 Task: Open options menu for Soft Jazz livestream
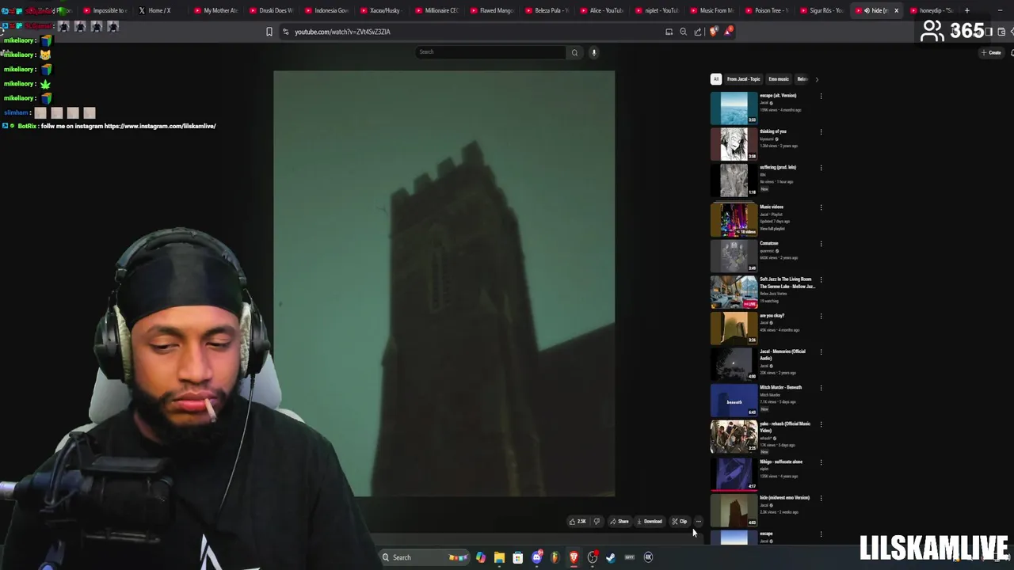pyautogui.click(x=821, y=279)
